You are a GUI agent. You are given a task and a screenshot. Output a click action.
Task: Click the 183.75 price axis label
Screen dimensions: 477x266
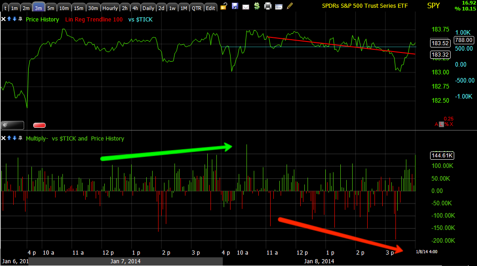click(440, 29)
